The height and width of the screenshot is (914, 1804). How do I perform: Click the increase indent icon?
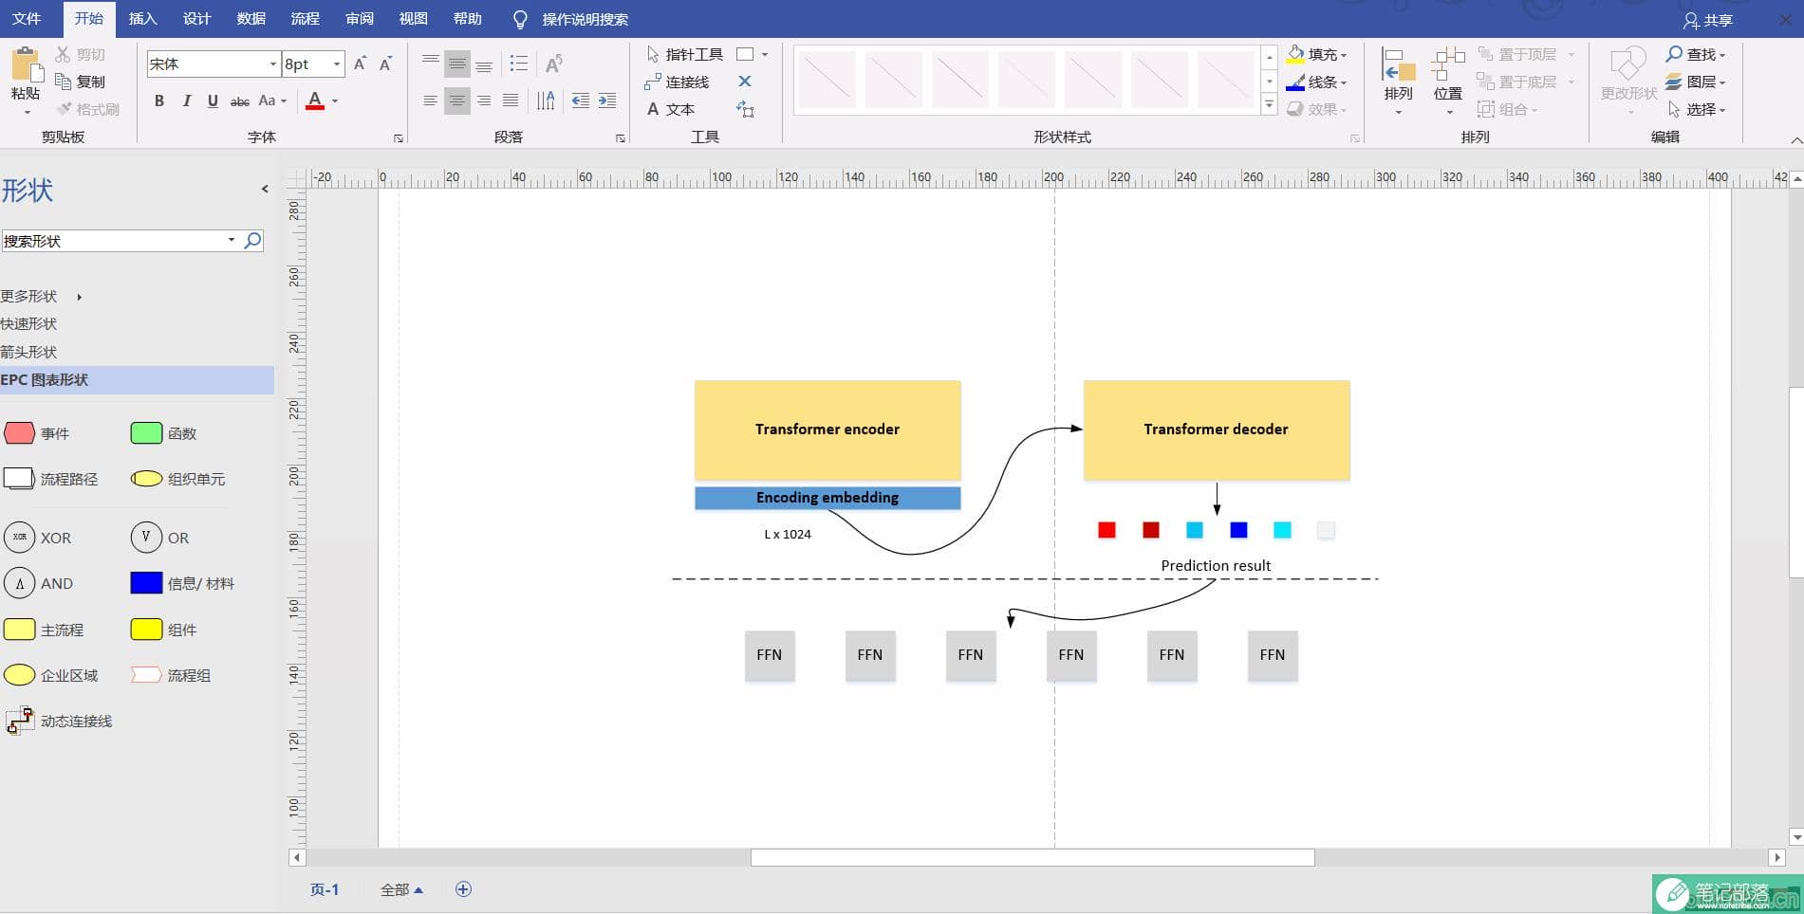[607, 101]
